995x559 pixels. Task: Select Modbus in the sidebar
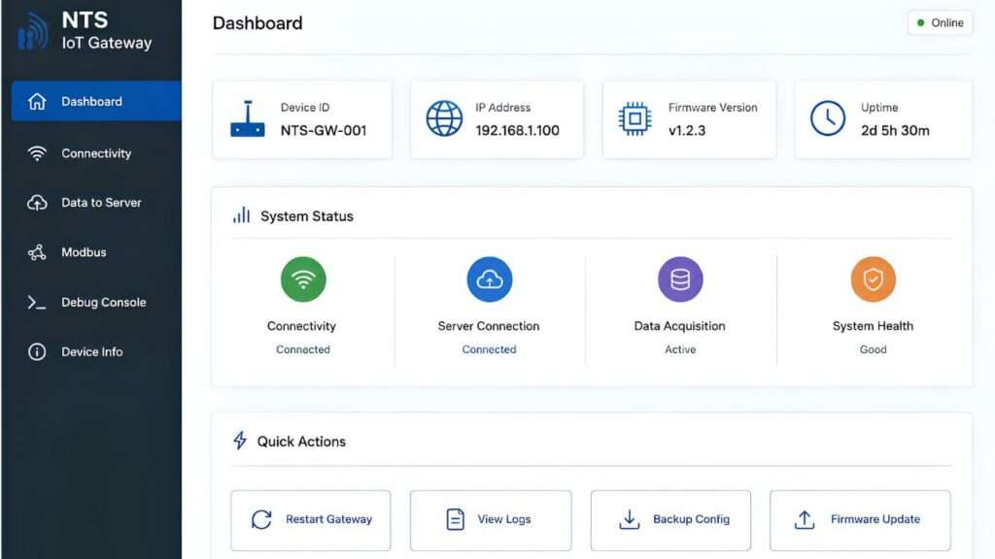pyautogui.click(x=96, y=252)
